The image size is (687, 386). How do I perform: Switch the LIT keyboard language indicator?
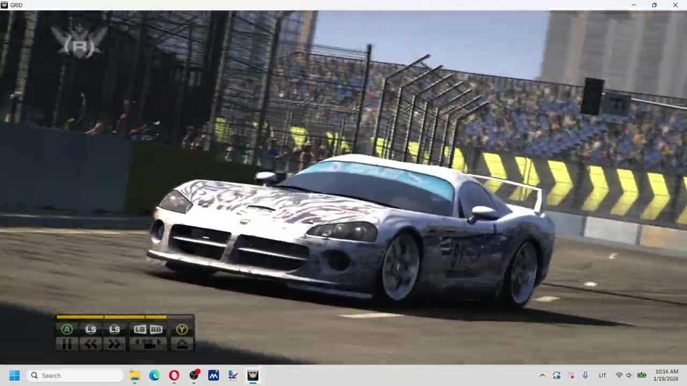[x=602, y=375]
